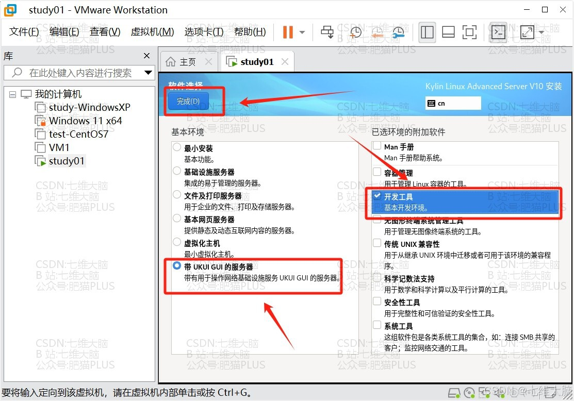Screen dimensions: 574x401
Task: Open the library search dropdown arrow
Action: pos(148,73)
